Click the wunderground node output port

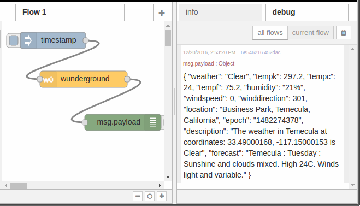click(127, 79)
